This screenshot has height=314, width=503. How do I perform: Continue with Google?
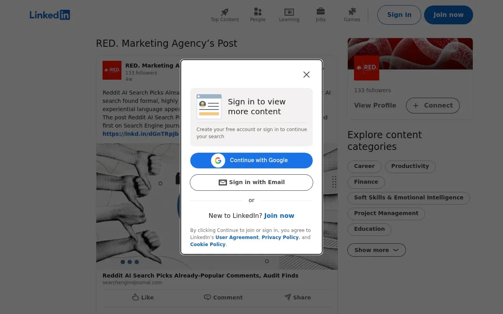[251, 161]
